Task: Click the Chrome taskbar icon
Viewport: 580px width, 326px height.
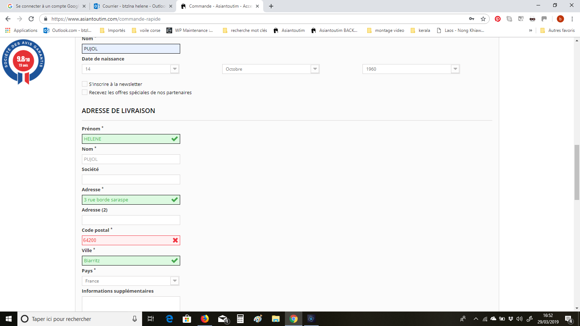Action: (294, 319)
